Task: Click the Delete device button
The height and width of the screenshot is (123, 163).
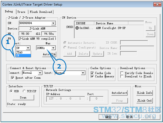Action: [84, 54]
